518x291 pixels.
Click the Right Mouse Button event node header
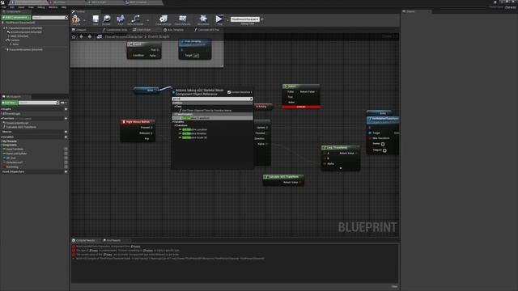pyautogui.click(x=138, y=122)
